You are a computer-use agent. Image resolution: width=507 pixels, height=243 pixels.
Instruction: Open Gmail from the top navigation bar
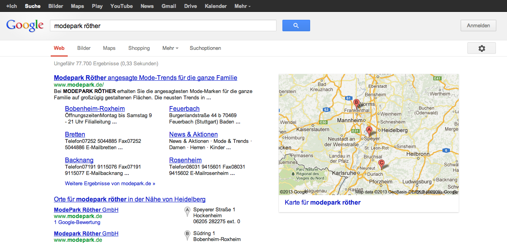click(x=169, y=6)
